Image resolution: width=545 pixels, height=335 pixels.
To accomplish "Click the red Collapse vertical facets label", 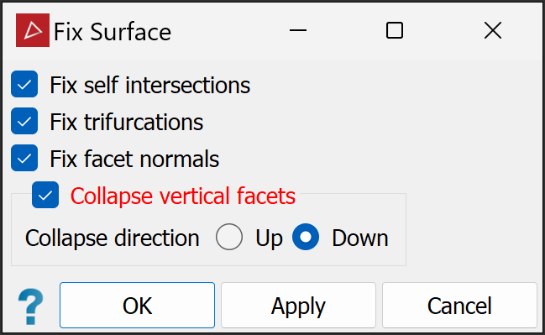I will pos(183,196).
